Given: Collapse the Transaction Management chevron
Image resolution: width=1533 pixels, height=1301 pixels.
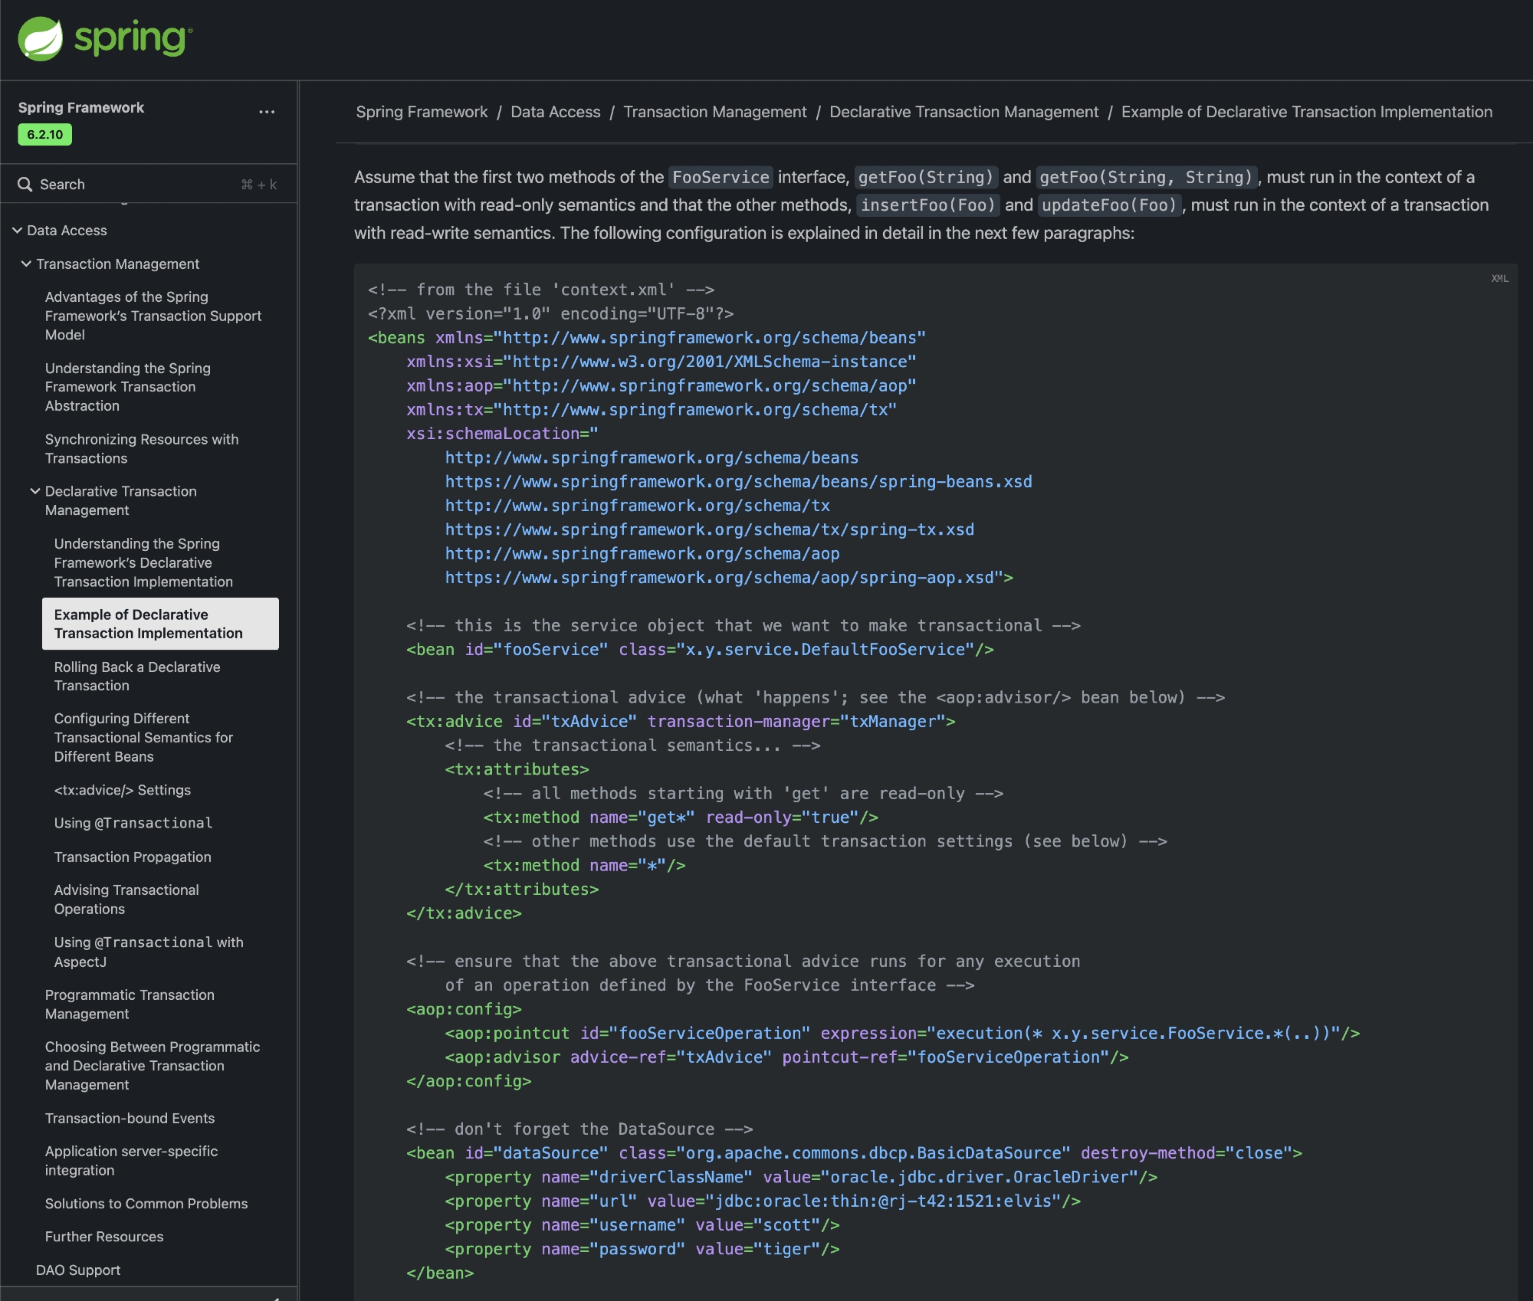Looking at the screenshot, I should tap(26, 264).
